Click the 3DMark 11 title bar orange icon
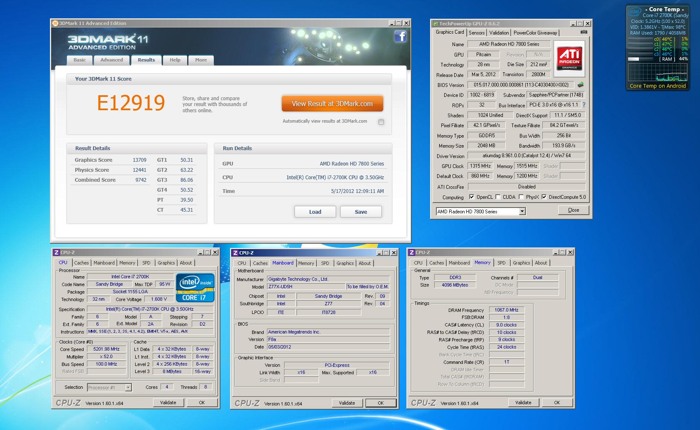This screenshot has width=700, height=430. click(x=55, y=23)
